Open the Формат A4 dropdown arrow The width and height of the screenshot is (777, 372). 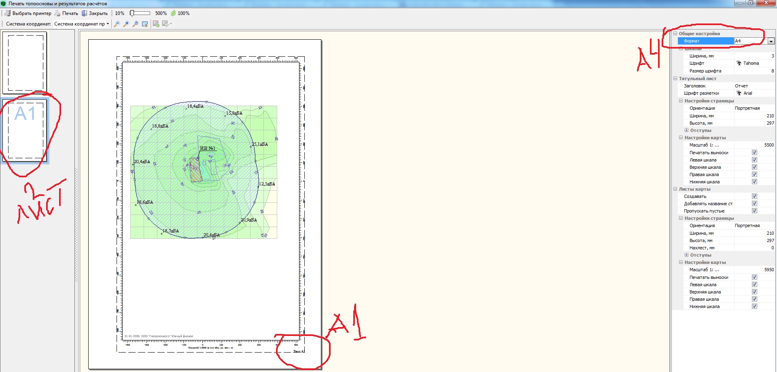pyautogui.click(x=771, y=41)
